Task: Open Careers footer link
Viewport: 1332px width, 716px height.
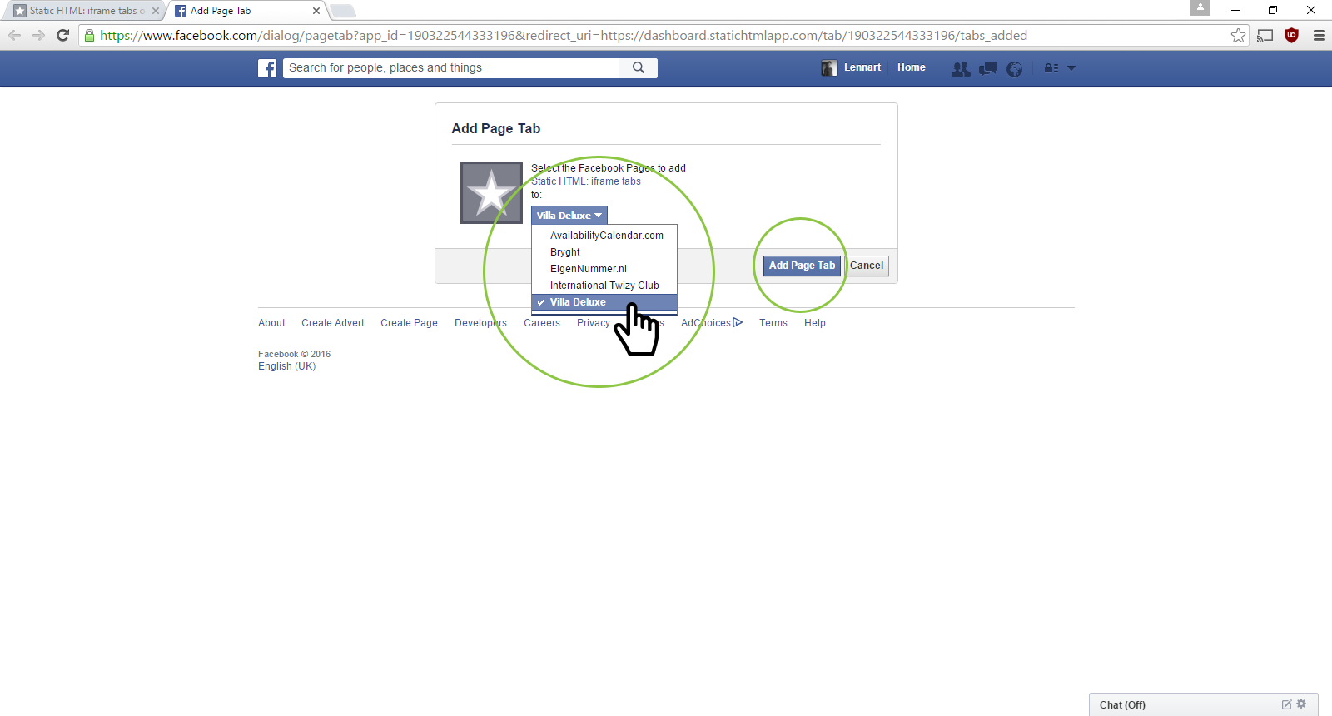Action: click(542, 323)
